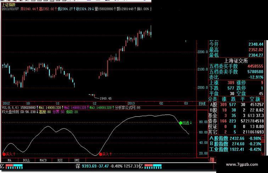This screenshot has width=268, height=173.
Task: Click the FZ大盘预测 indicator name
Action: click(10, 112)
